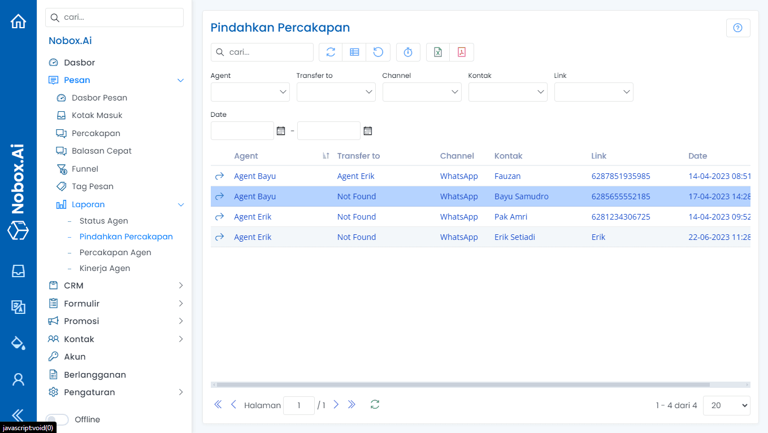
Task: Open the stopwatch timer tool
Action: tap(408, 52)
